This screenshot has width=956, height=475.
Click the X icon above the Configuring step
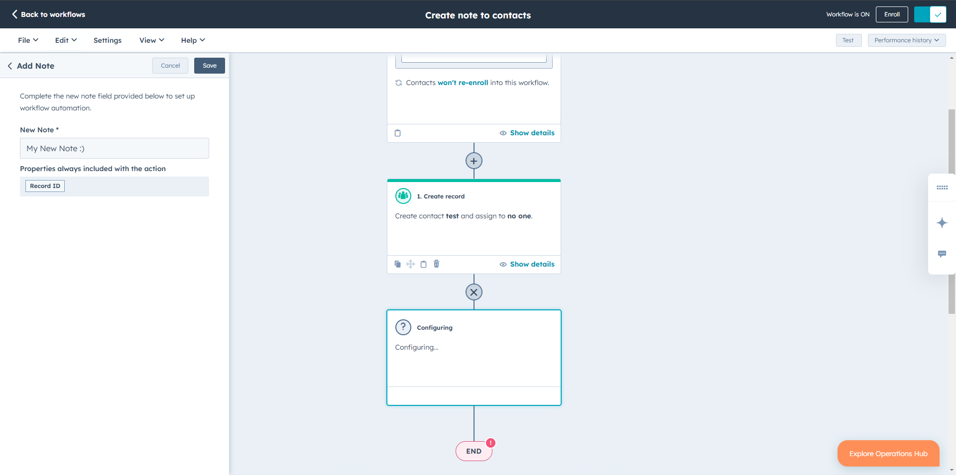coord(474,292)
